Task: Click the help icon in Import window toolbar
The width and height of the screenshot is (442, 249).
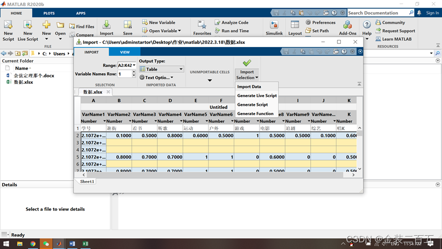Action: coord(344,52)
